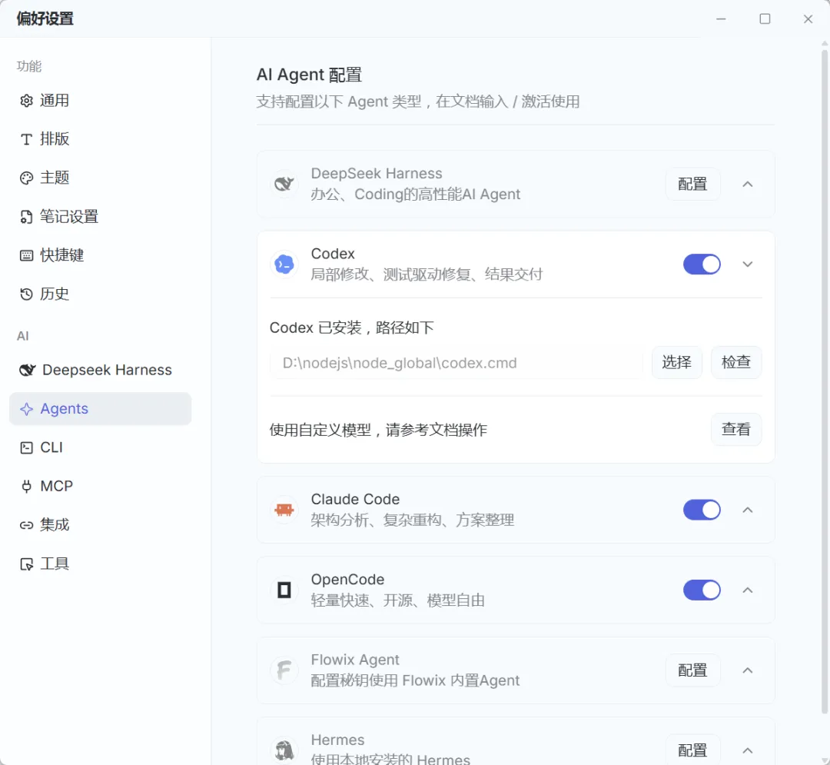
Task: Toggle the OpenCode agent switch
Action: tap(702, 590)
